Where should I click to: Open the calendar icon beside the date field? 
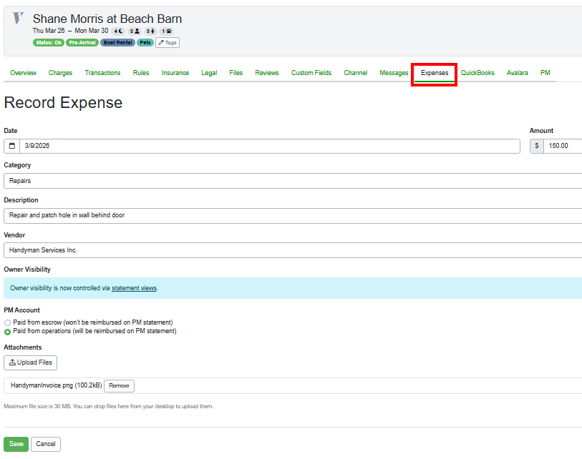click(11, 145)
